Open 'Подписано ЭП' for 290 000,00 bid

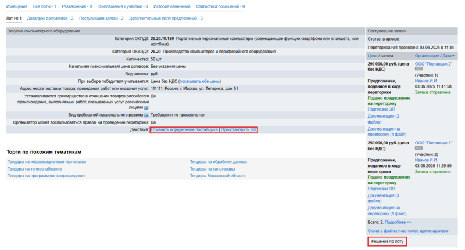click(x=381, y=110)
